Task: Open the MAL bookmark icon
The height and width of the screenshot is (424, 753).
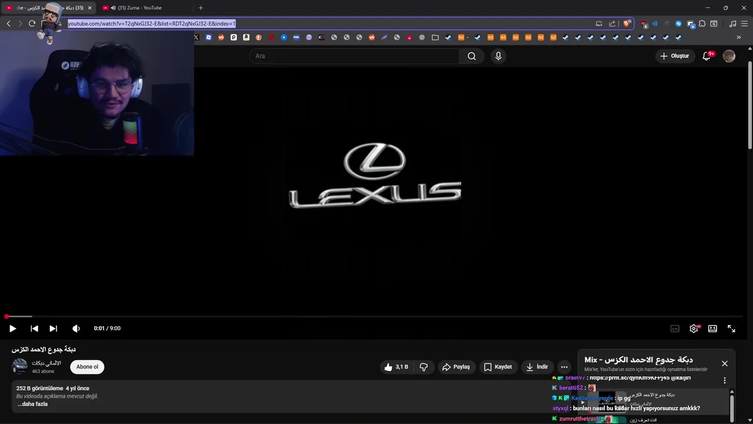Action: 296,37
